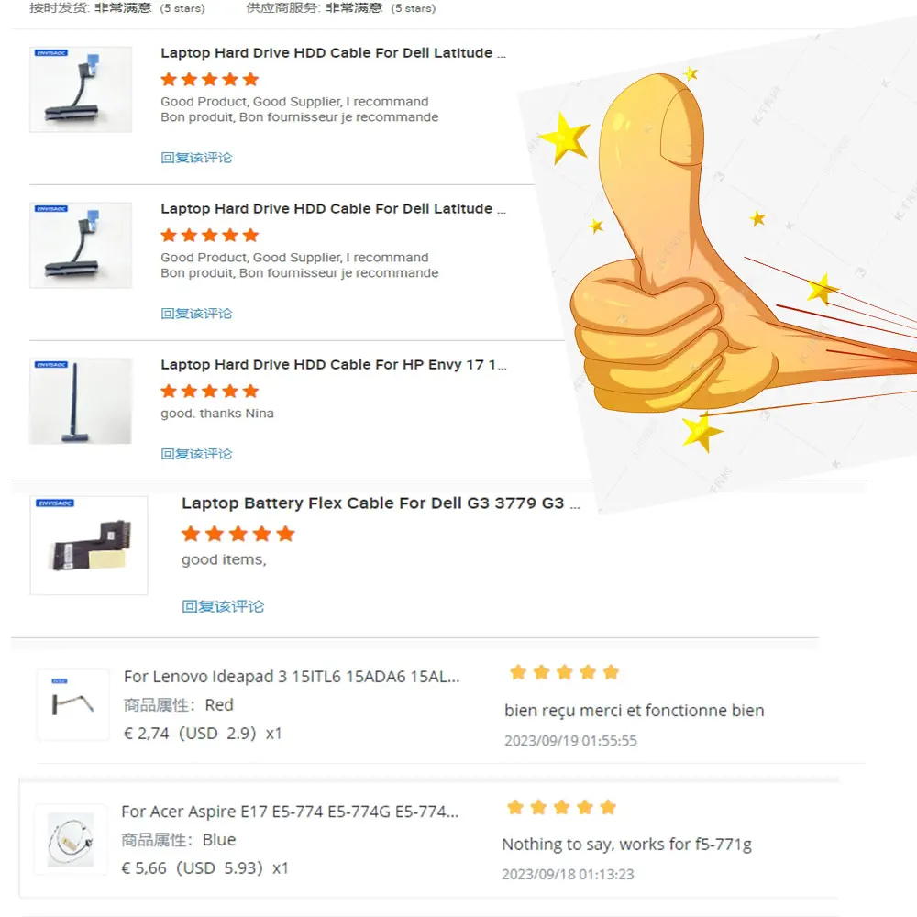
Task: Reply to the 'good items,' review
Action: point(223,606)
